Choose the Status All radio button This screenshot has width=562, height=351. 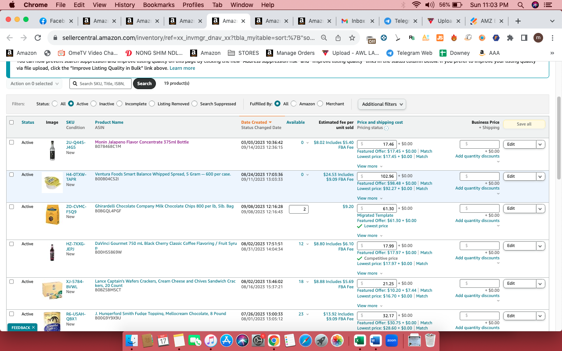pos(55,104)
